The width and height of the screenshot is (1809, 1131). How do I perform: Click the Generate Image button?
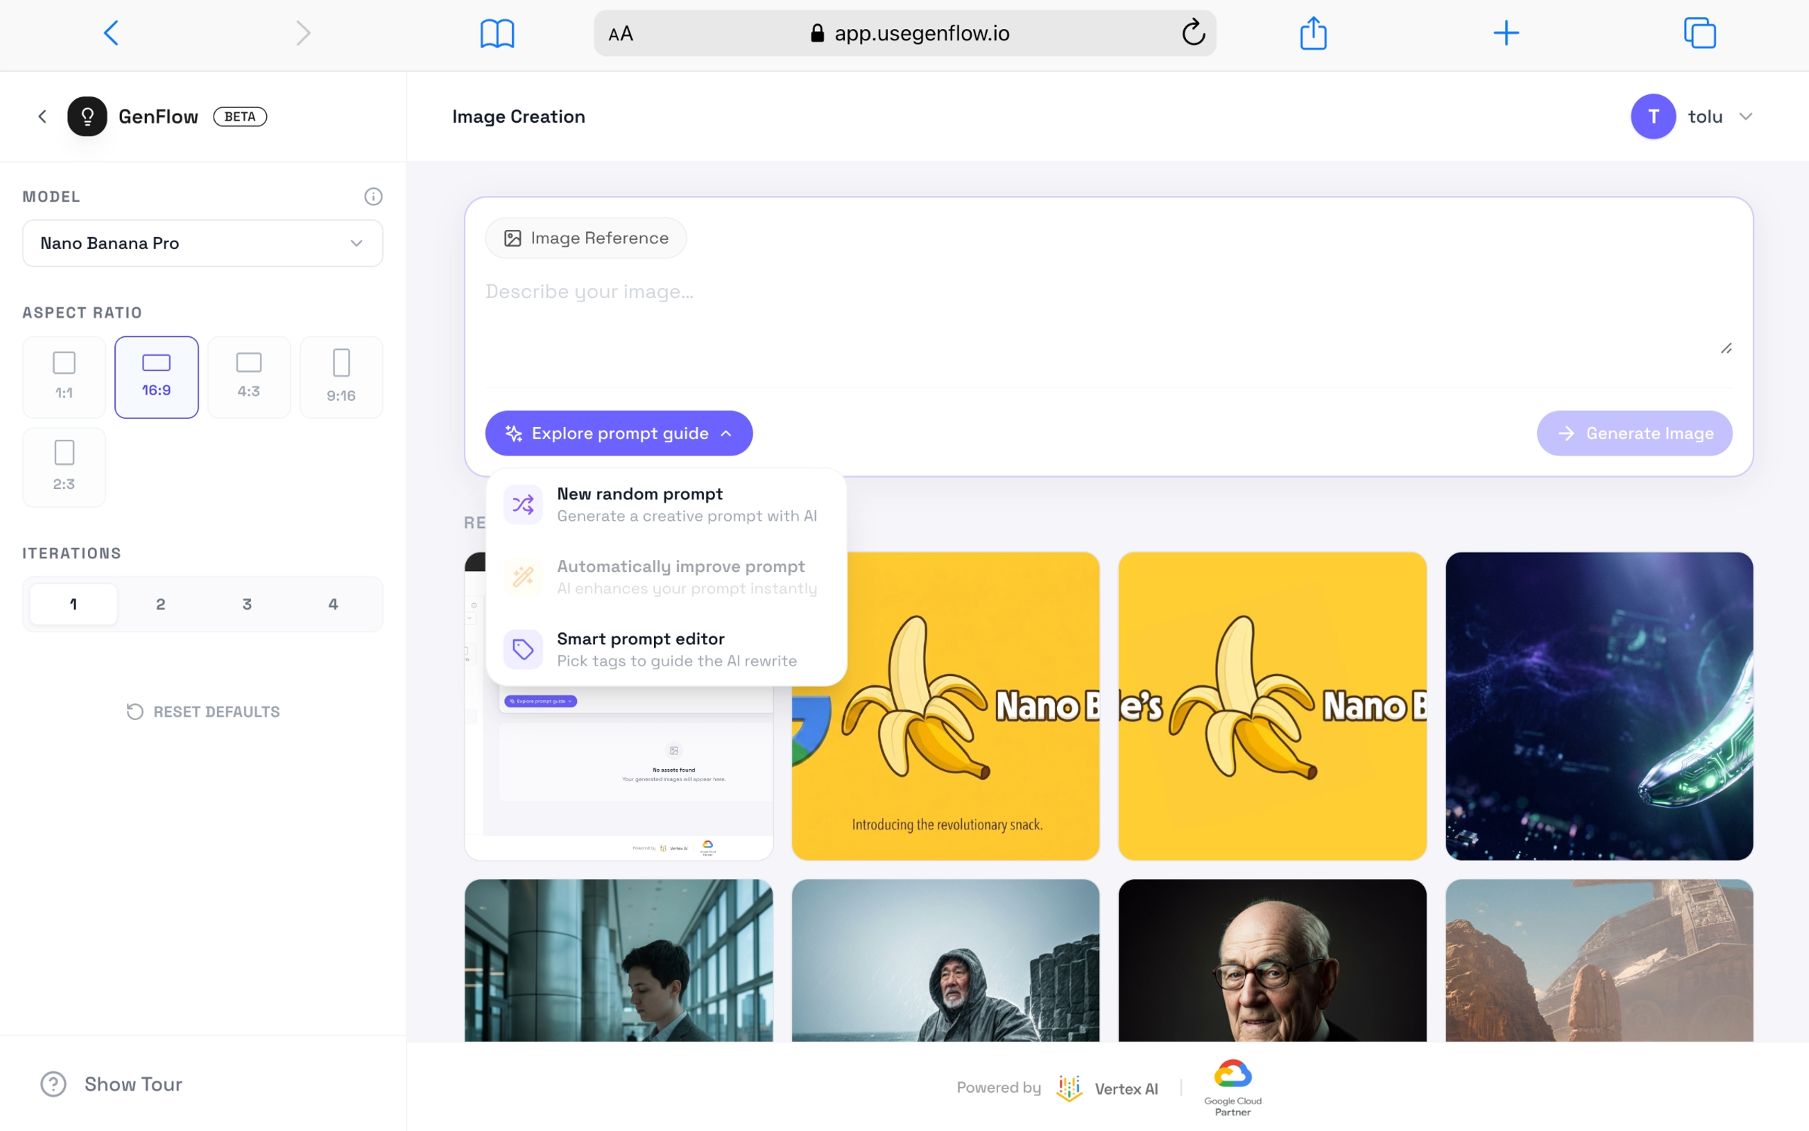[1634, 433]
